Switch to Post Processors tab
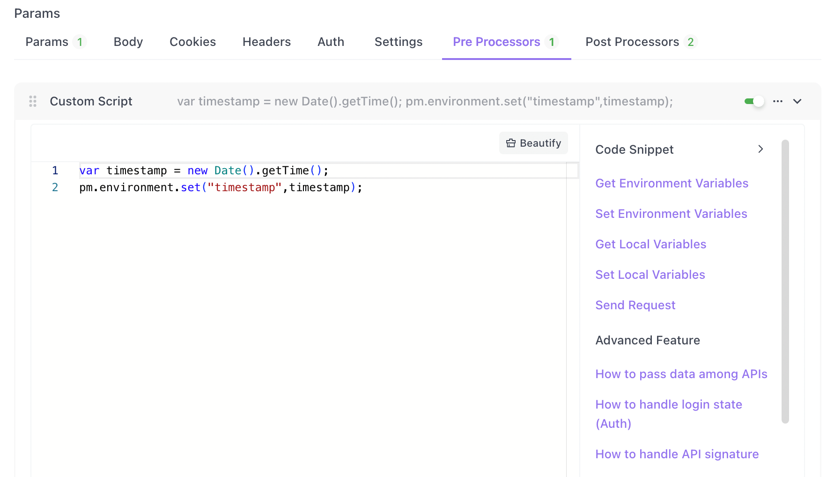 click(x=641, y=42)
